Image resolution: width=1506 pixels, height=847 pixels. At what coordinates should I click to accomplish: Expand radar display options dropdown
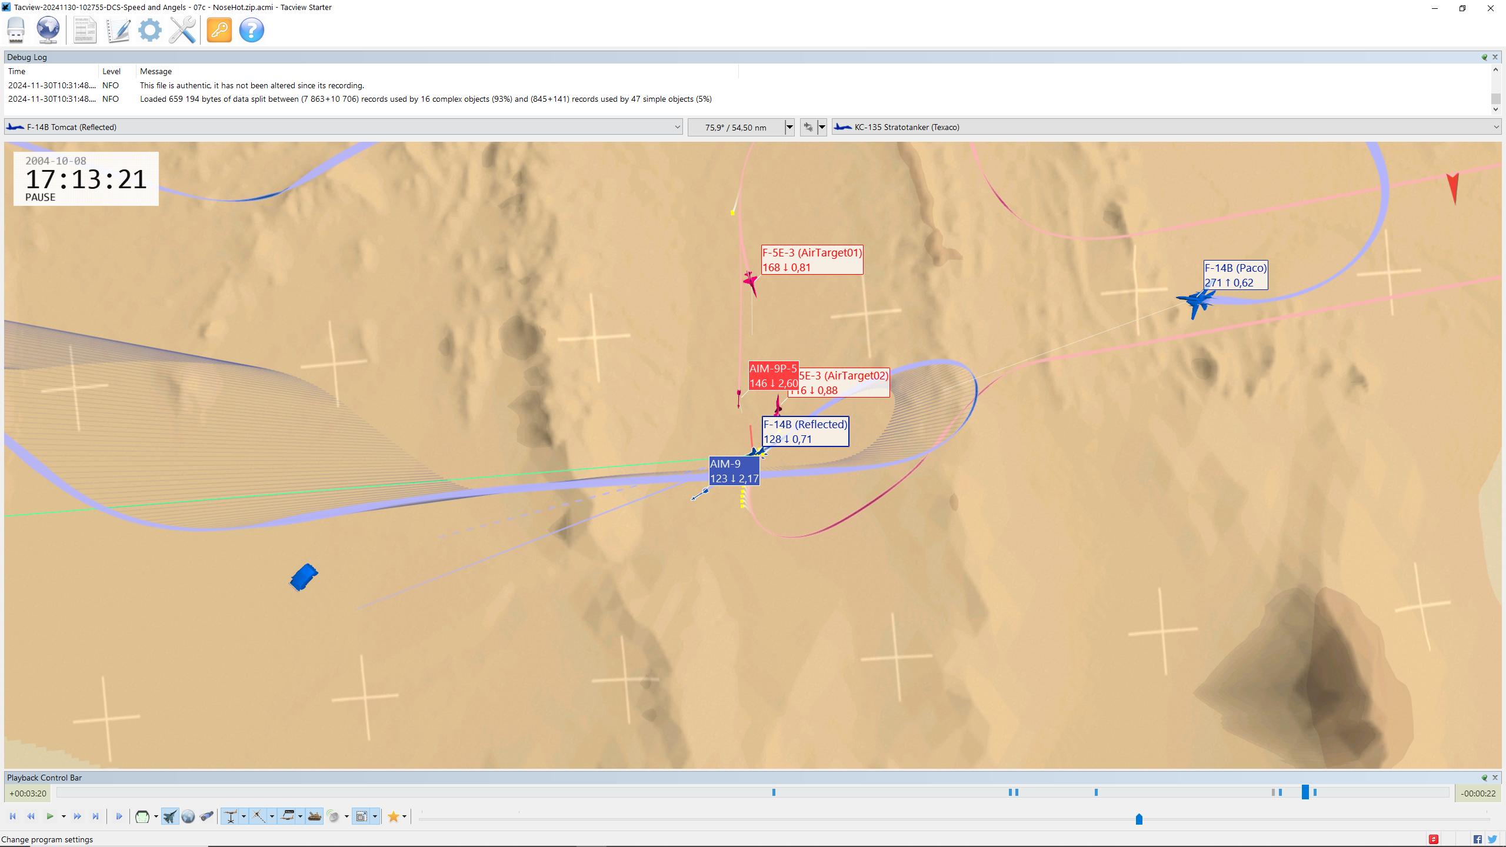click(346, 816)
